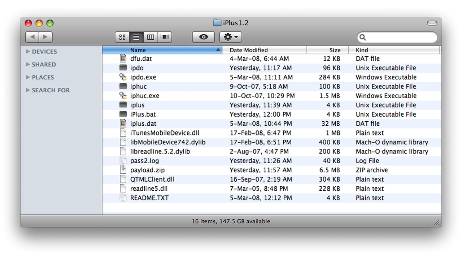Click the README.TXT file name
Screen dimensions: 462x260
pos(149,198)
